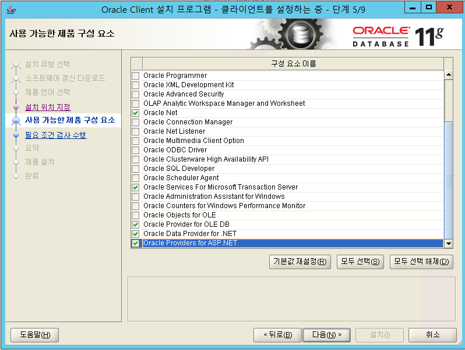
Task: Click the component list scrollbar thumb
Action: click(x=449, y=180)
